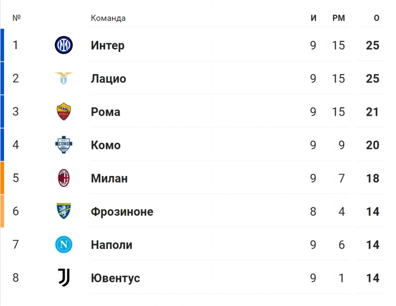Image resolution: width=396 pixels, height=306 pixels.
Task: Click the Lazio eagle crest
Action: point(64,78)
